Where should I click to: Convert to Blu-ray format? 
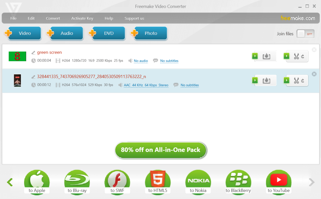pyautogui.click(x=77, y=182)
